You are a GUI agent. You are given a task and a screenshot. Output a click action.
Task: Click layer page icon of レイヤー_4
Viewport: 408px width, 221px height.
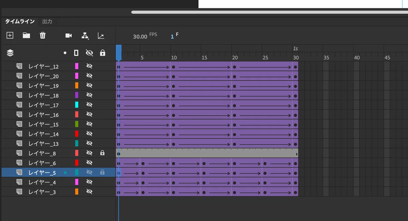(x=19, y=182)
